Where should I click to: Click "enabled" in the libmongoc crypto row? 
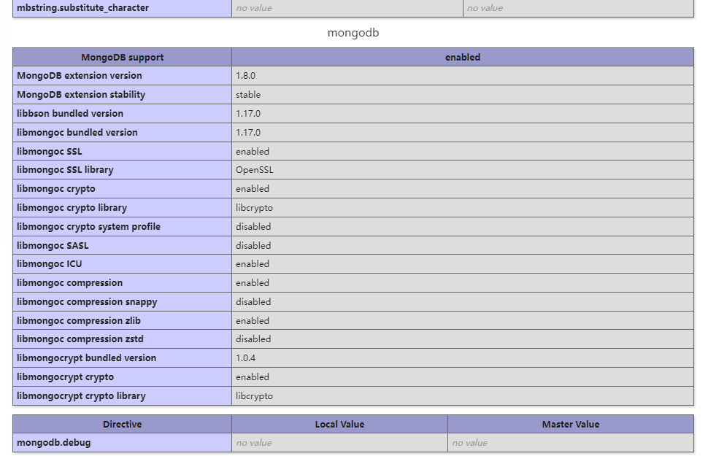pyautogui.click(x=253, y=189)
